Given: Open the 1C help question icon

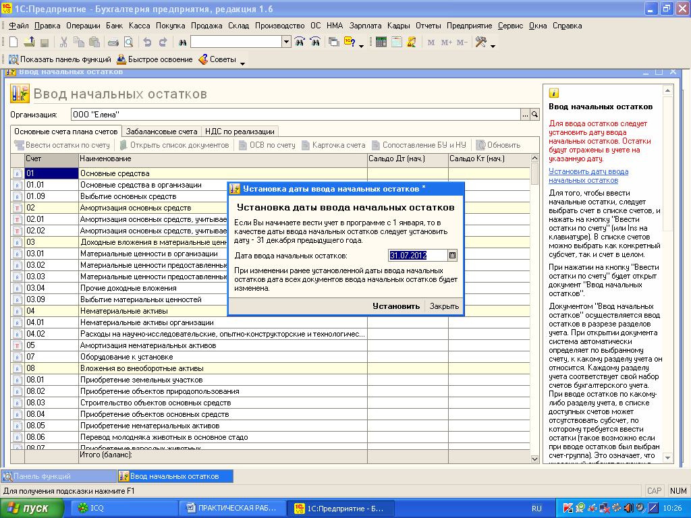Looking at the screenshot, I should [x=350, y=42].
